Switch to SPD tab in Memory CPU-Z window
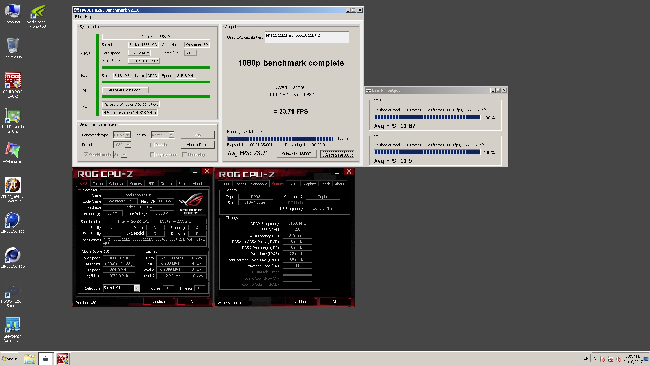The image size is (650, 366). [x=293, y=184]
